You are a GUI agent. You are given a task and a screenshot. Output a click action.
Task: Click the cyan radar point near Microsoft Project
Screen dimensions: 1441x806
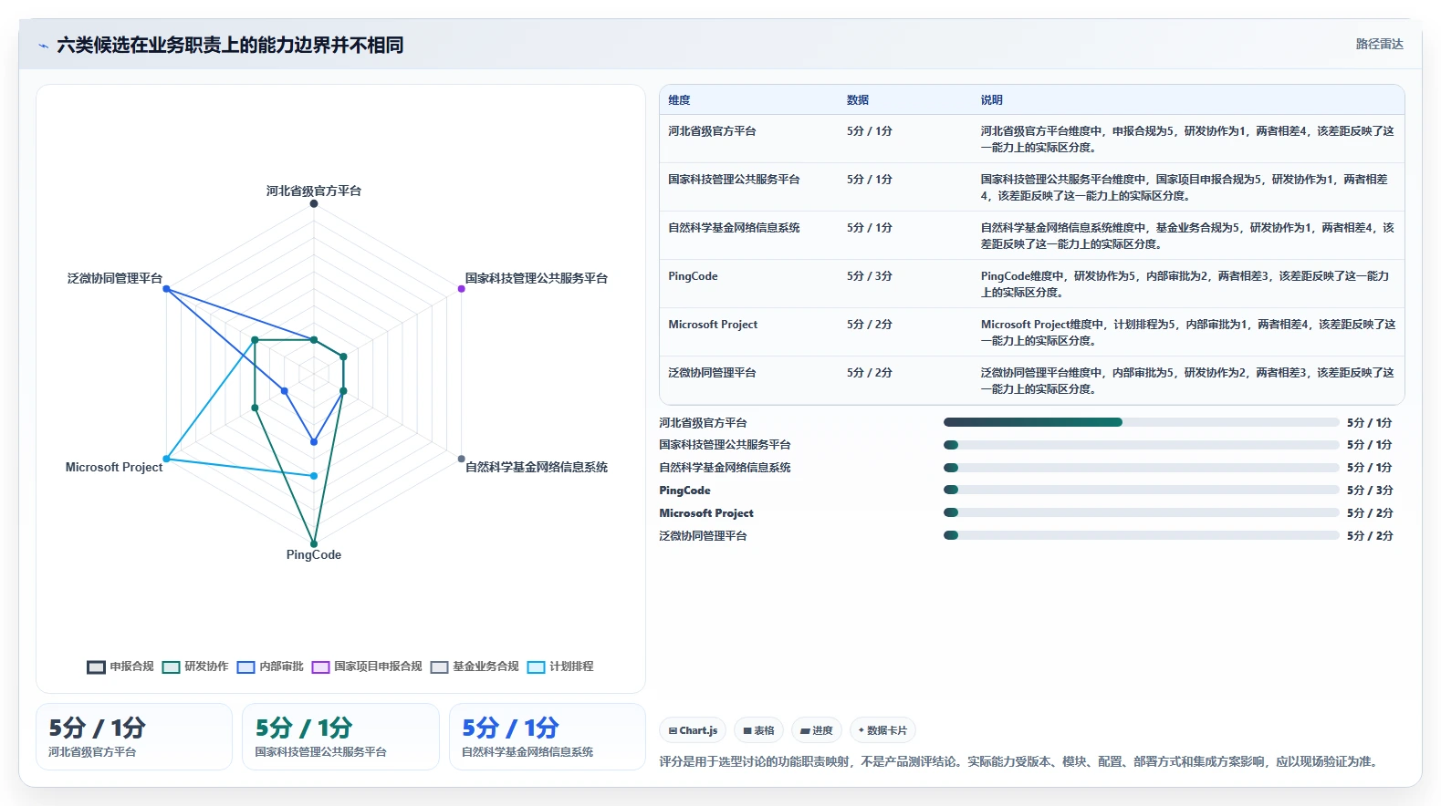tap(166, 459)
